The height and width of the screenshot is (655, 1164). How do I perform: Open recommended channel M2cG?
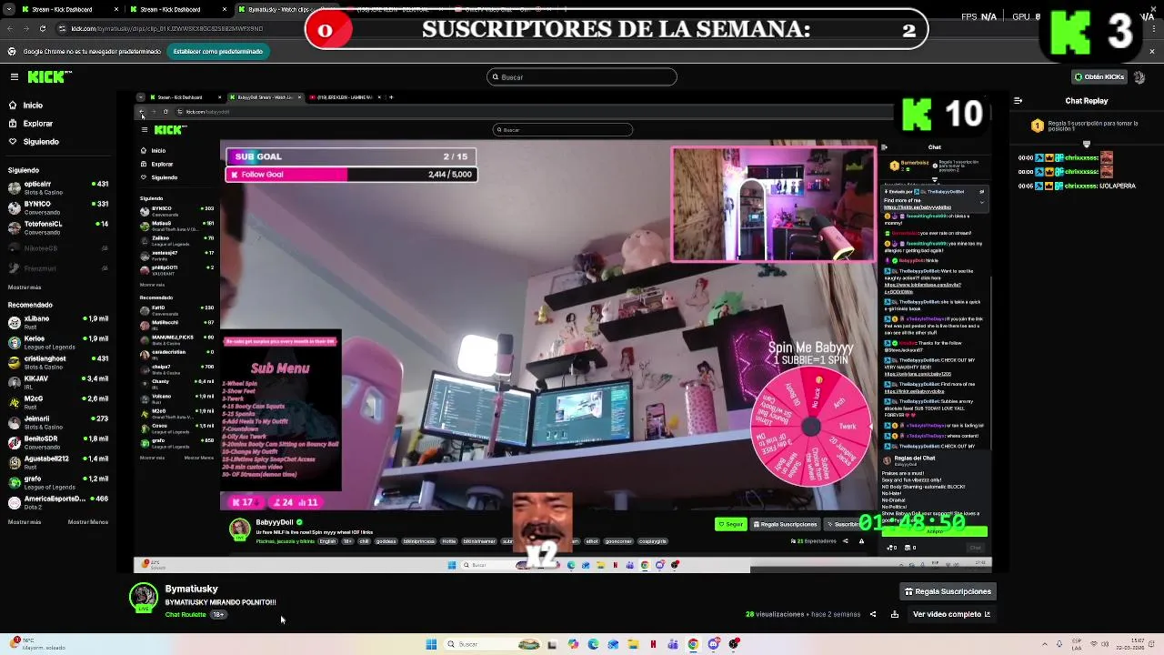coord(58,402)
